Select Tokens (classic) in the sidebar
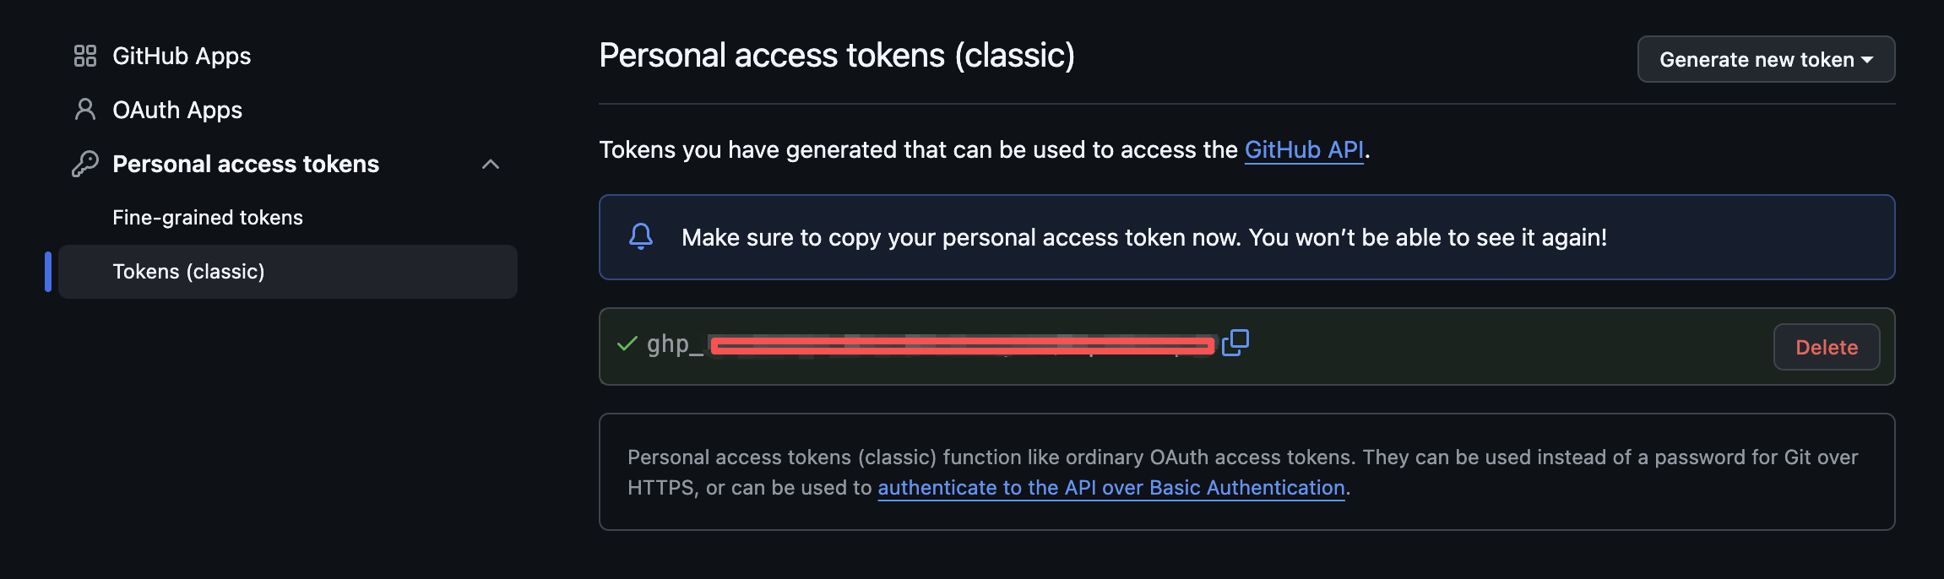The image size is (1944, 579). pos(189,272)
